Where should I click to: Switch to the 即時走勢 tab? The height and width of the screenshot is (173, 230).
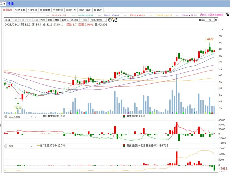(20, 10)
